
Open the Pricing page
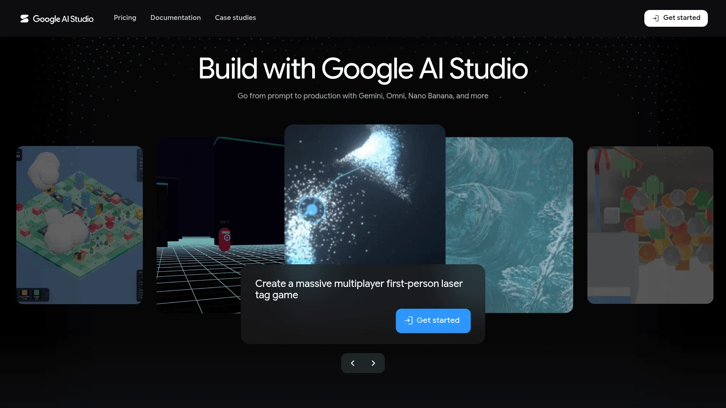125,18
